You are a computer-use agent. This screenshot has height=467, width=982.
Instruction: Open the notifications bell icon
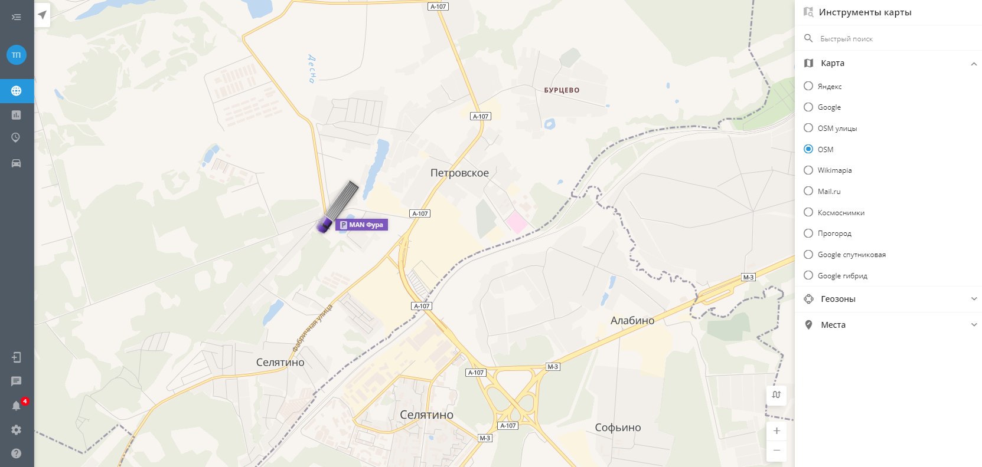coord(17,406)
